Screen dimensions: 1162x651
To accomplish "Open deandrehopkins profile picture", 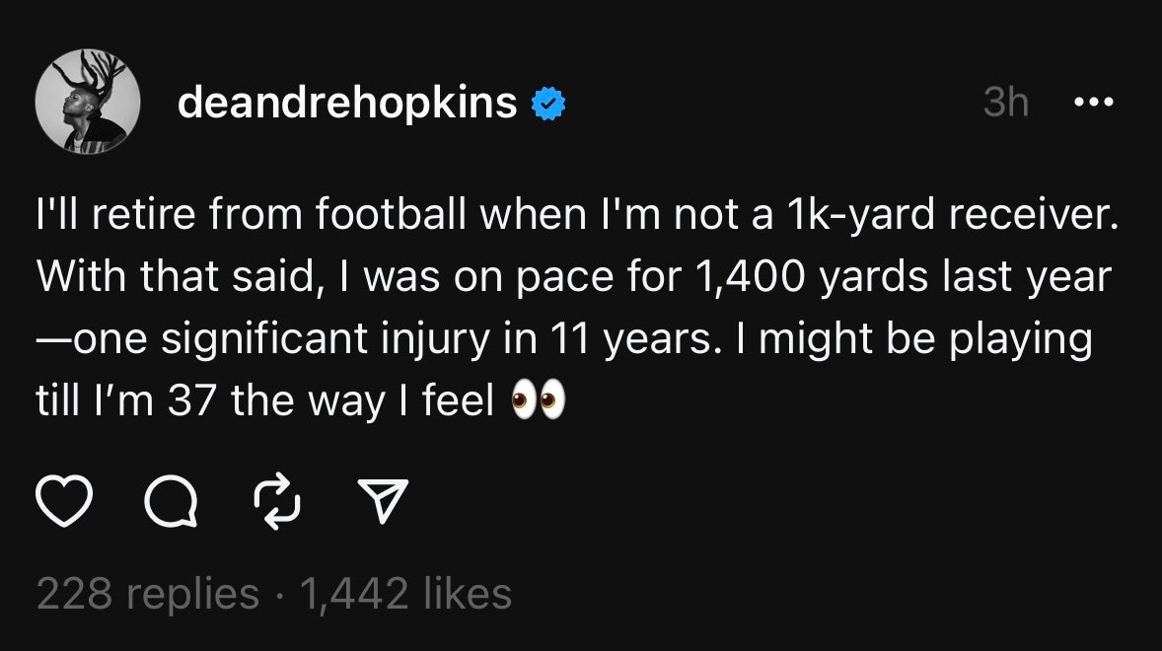I will (86, 106).
